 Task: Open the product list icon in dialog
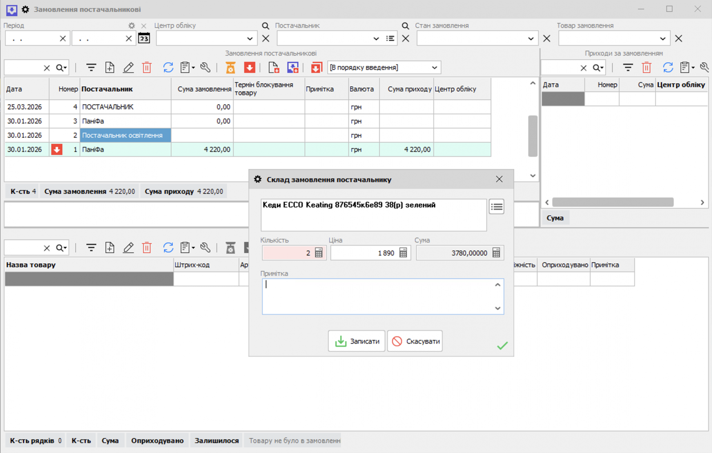coord(496,207)
